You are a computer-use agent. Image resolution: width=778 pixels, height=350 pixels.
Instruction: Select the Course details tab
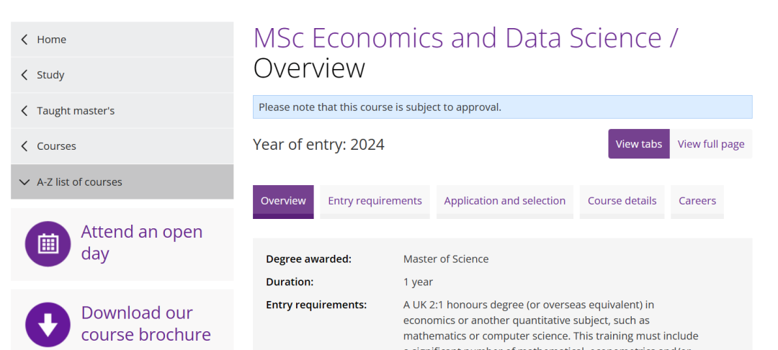tap(622, 202)
